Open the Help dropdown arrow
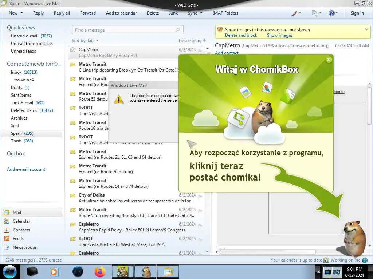This screenshot has width=373, height=279. click(337, 13)
